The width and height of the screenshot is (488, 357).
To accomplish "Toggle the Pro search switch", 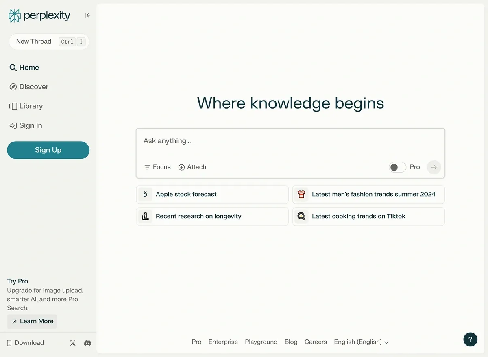I will 397,167.
